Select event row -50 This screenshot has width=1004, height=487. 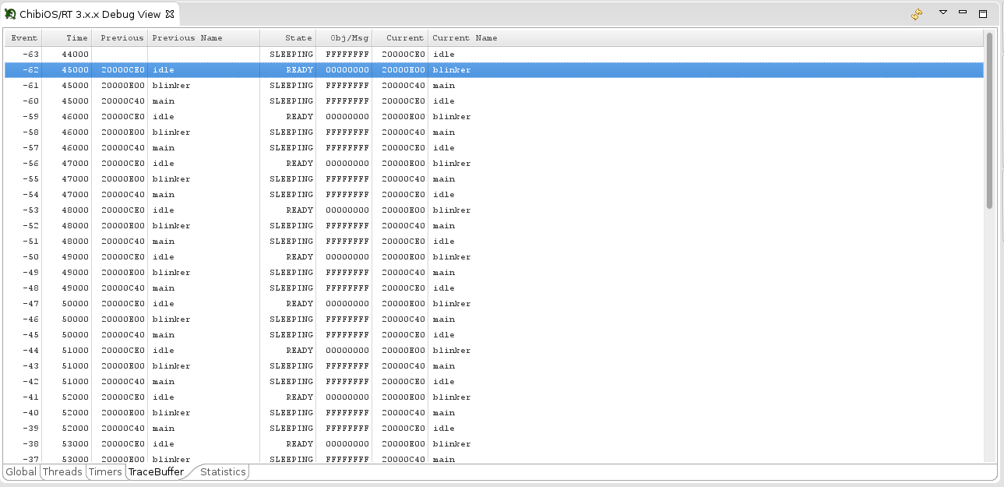(494, 257)
